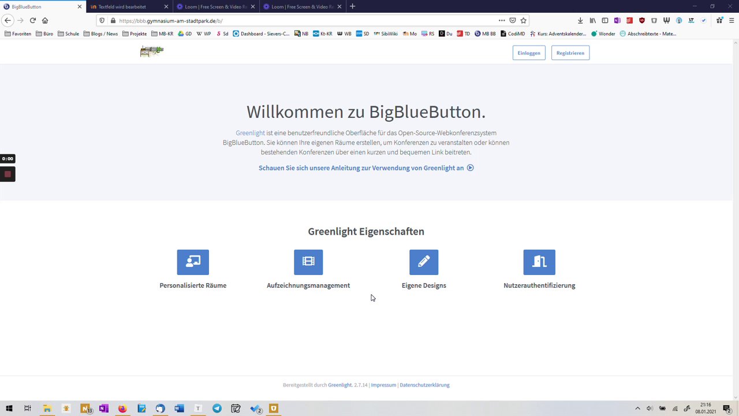Open File Explorer from the taskbar
739x416 pixels.
tap(47, 408)
